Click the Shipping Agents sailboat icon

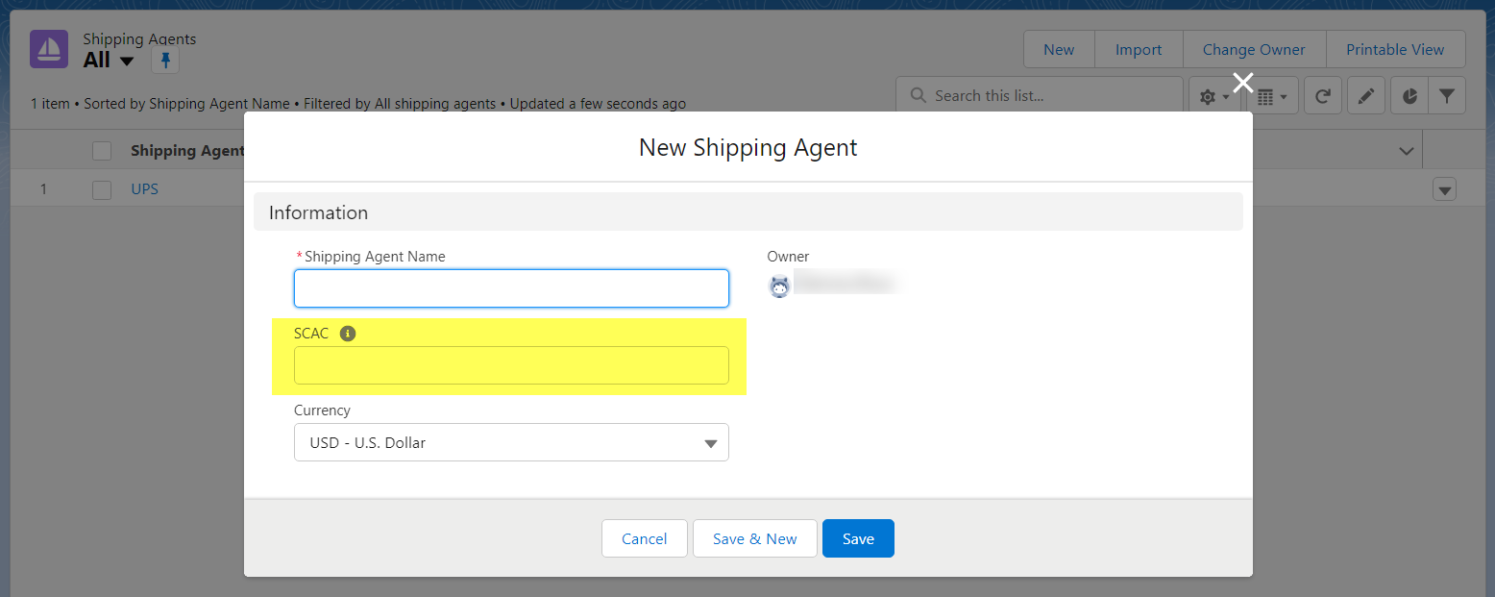coord(48,49)
